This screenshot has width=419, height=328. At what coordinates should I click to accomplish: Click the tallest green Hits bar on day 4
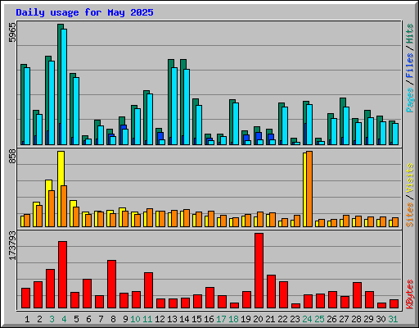pyautogui.click(x=61, y=84)
